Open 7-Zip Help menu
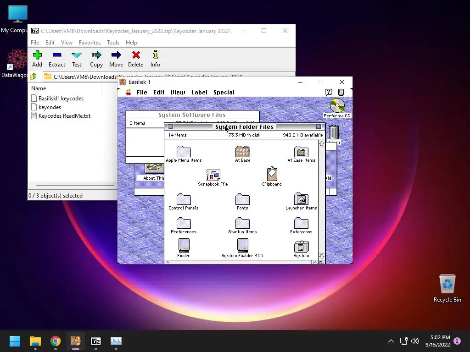470x352 pixels. 131,43
